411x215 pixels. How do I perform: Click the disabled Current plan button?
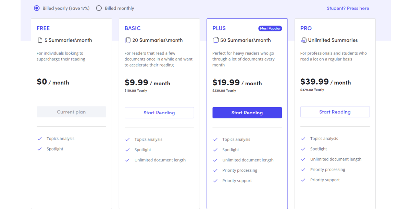point(71,112)
